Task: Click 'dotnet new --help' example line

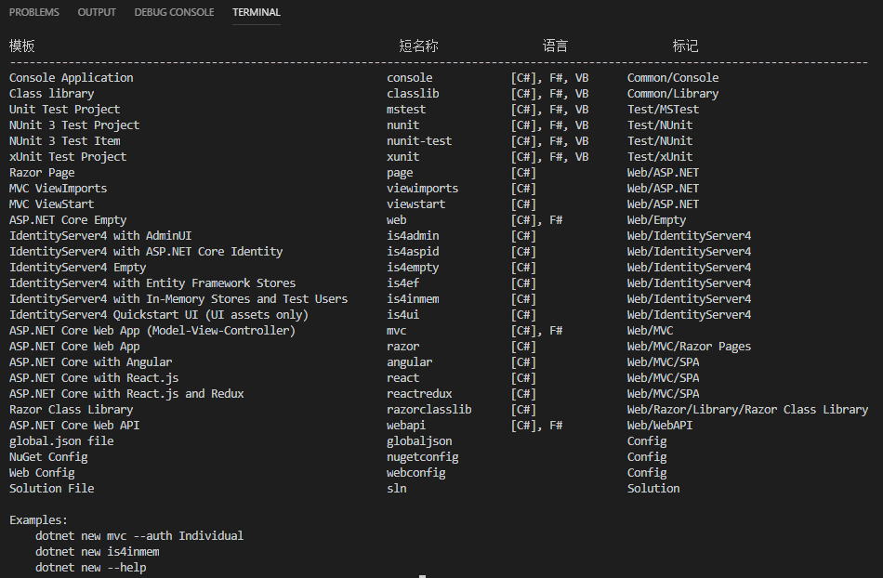Action: 91,566
